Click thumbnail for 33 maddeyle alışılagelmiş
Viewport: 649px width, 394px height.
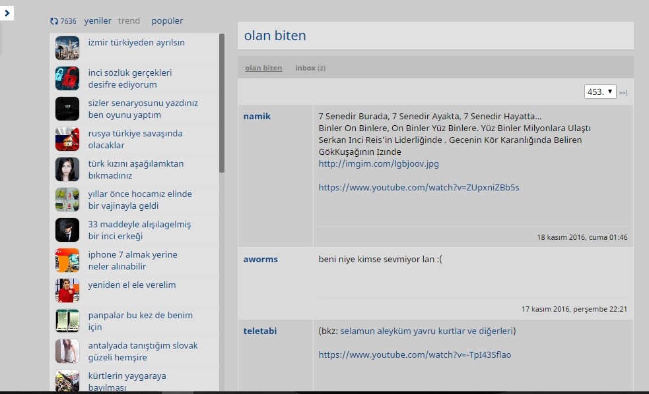67,230
